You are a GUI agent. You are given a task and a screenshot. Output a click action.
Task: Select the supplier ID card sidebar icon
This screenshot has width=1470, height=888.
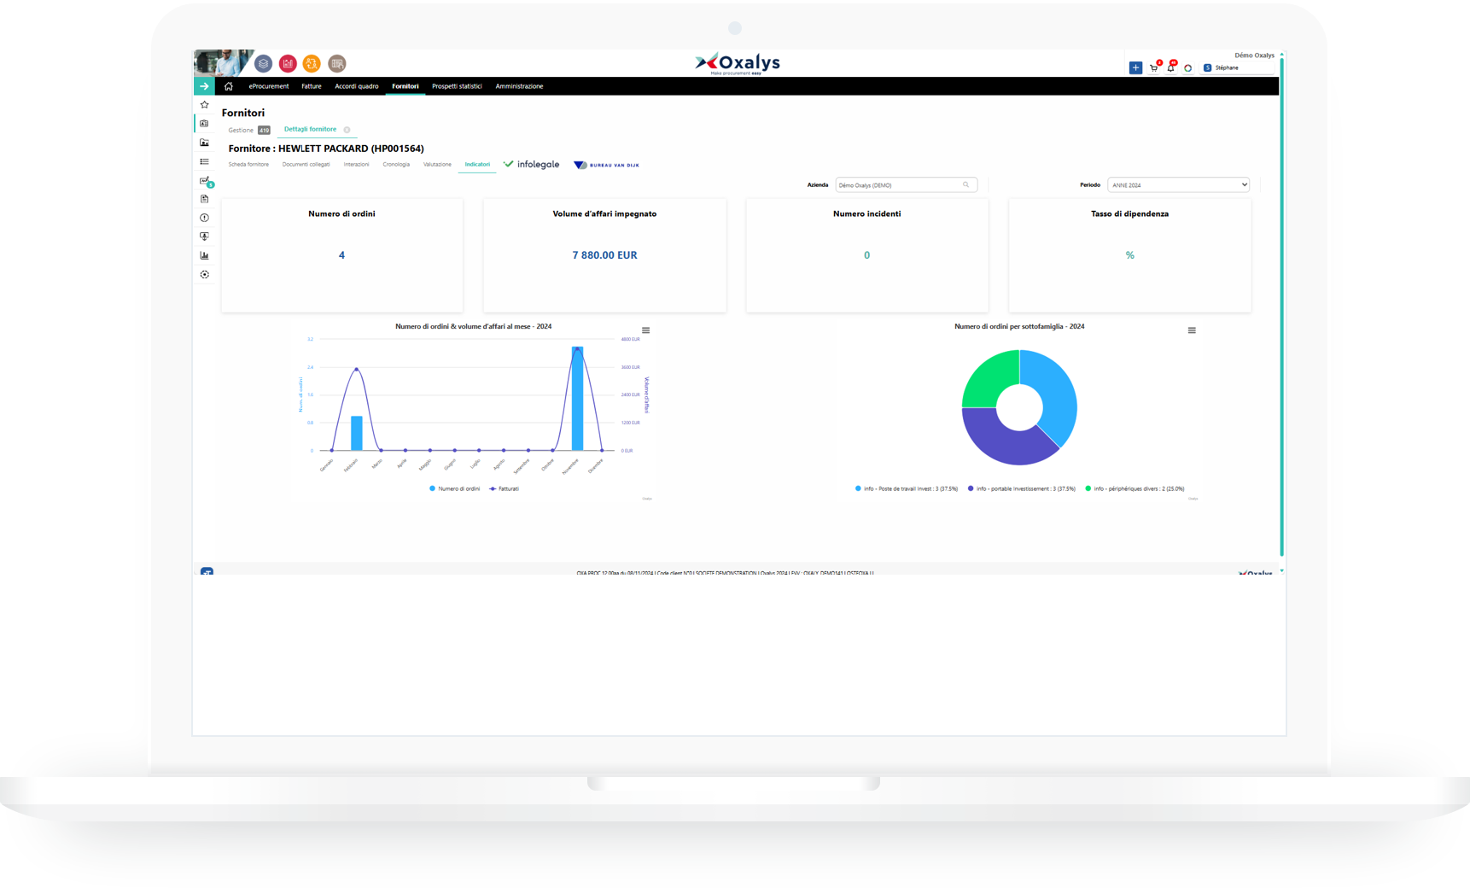(x=204, y=124)
